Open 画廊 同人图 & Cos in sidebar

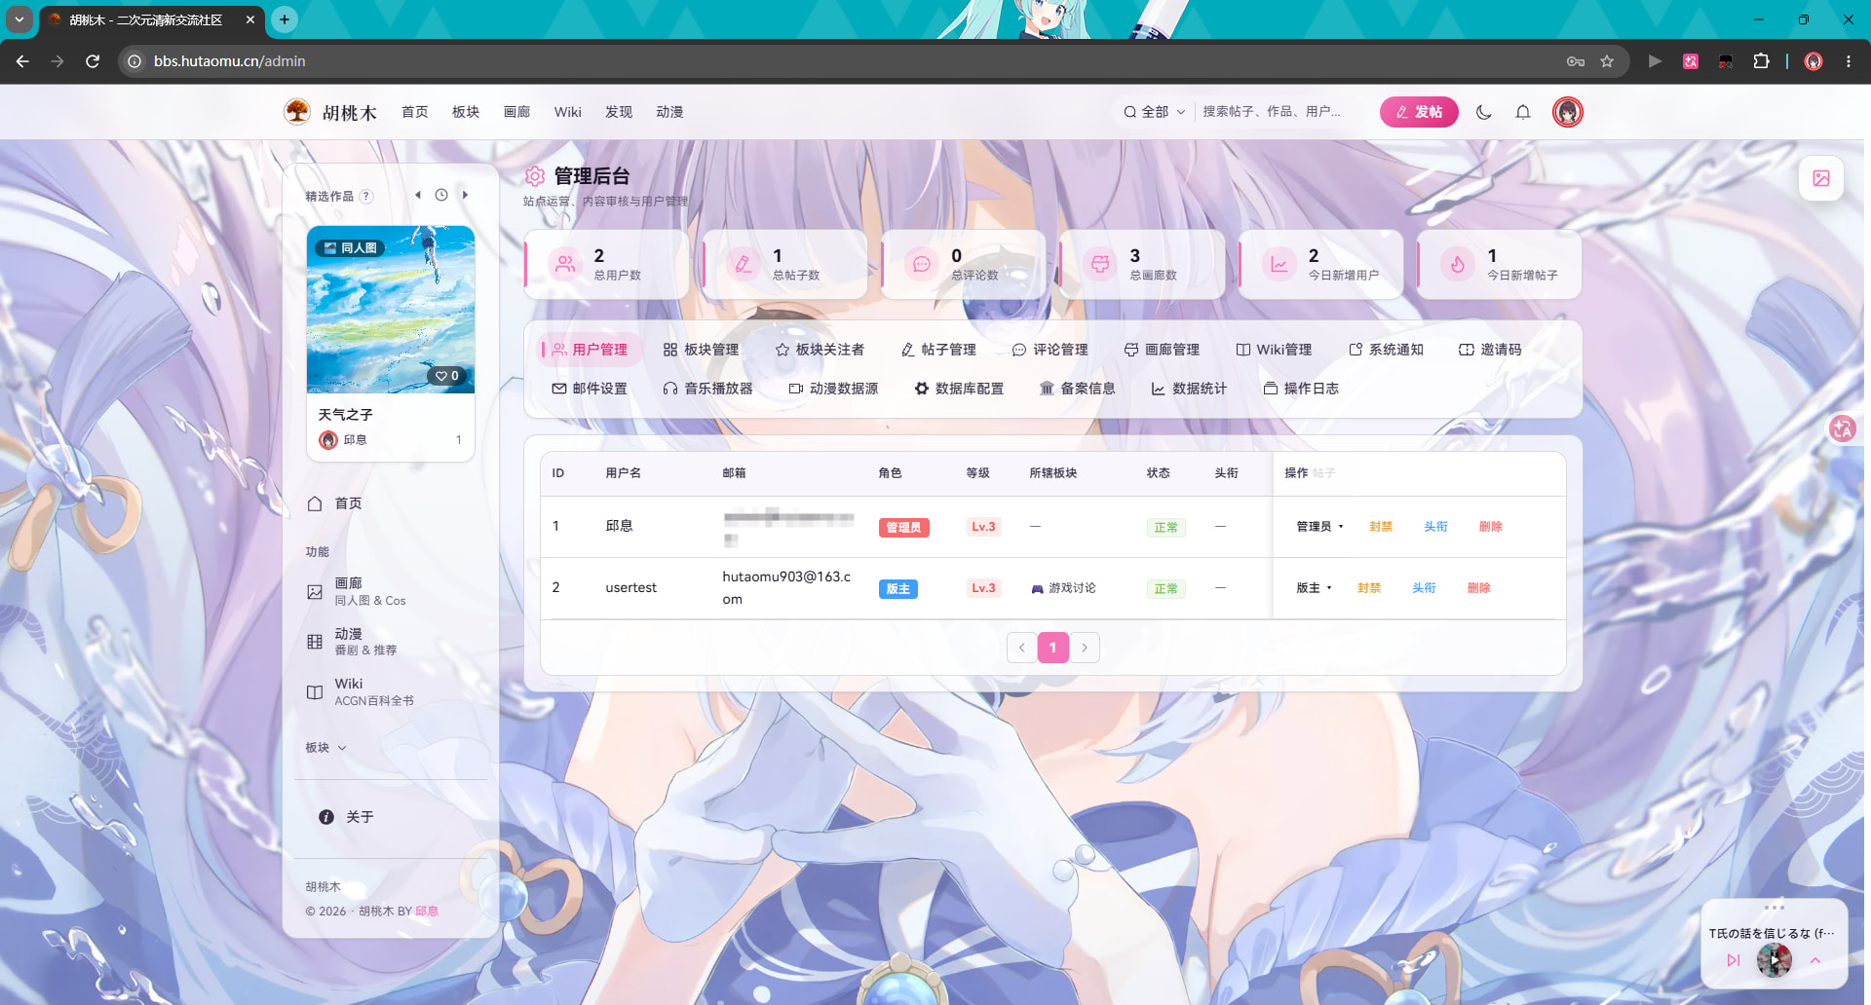coord(390,591)
